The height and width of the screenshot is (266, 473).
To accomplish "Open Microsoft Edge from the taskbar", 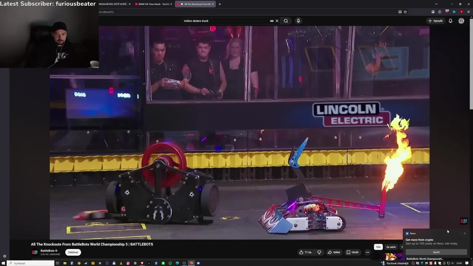I will point(177,263).
